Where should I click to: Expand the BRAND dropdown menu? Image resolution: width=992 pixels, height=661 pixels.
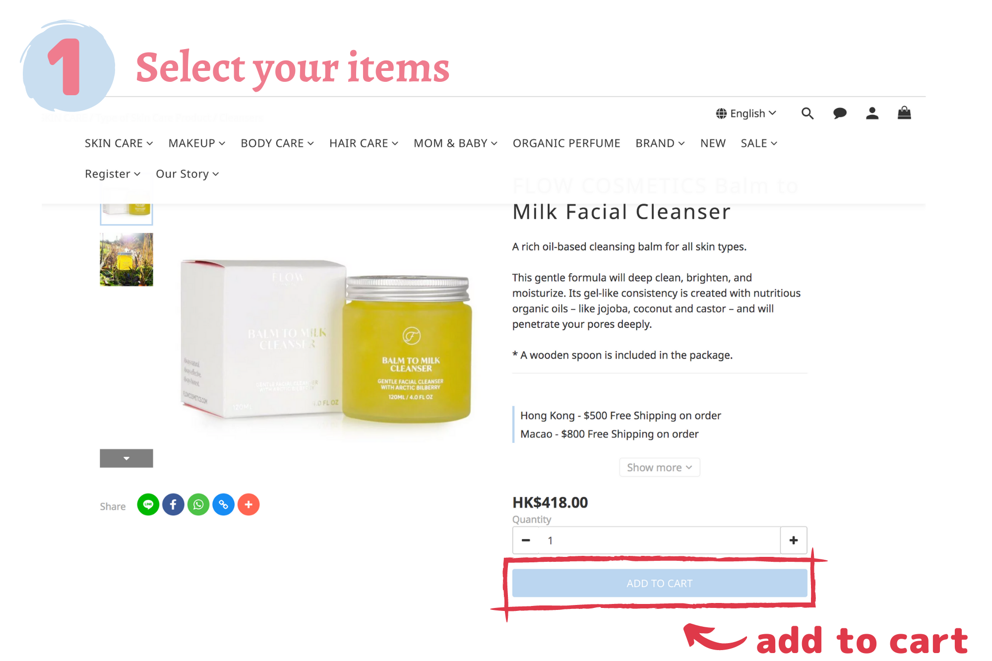click(x=660, y=143)
